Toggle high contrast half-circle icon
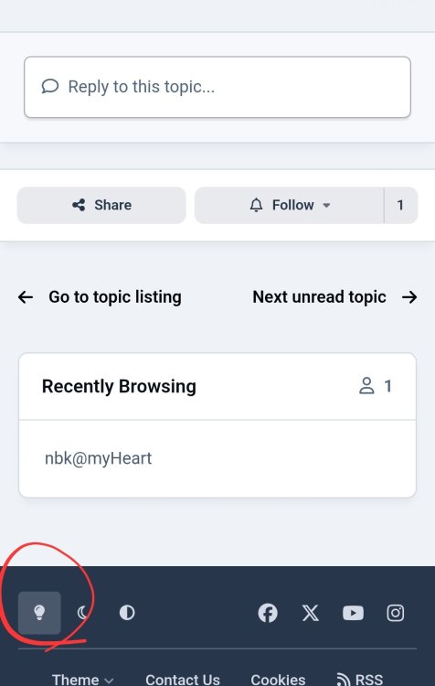Screen dimensions: 435x686 127,613
